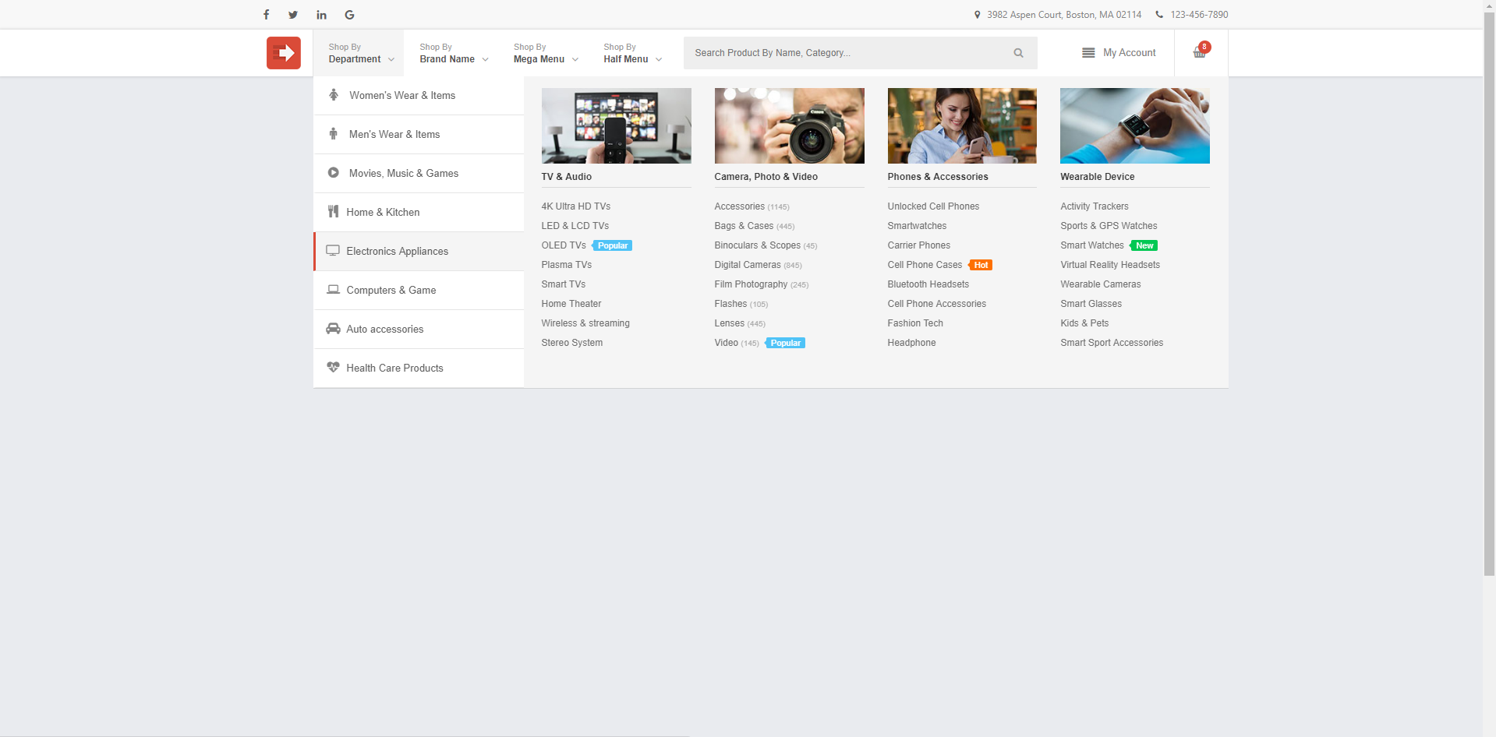Screen dimensions: 1496x737
Task: Expand Shop By Half Menu dropdown
Action: click(632, 53)
